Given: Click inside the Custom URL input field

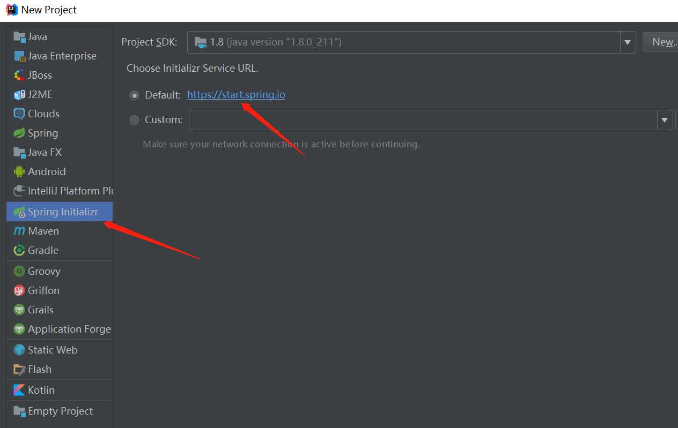Looking at the screenshot, I should click(x=423, y=120).
